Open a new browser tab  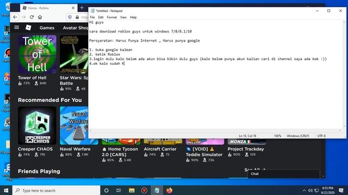(82, 8)
